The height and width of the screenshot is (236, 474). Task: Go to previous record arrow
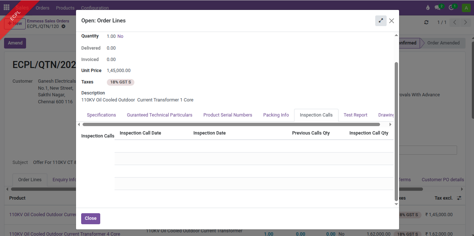pyautogui.click(x=455, y=22)
